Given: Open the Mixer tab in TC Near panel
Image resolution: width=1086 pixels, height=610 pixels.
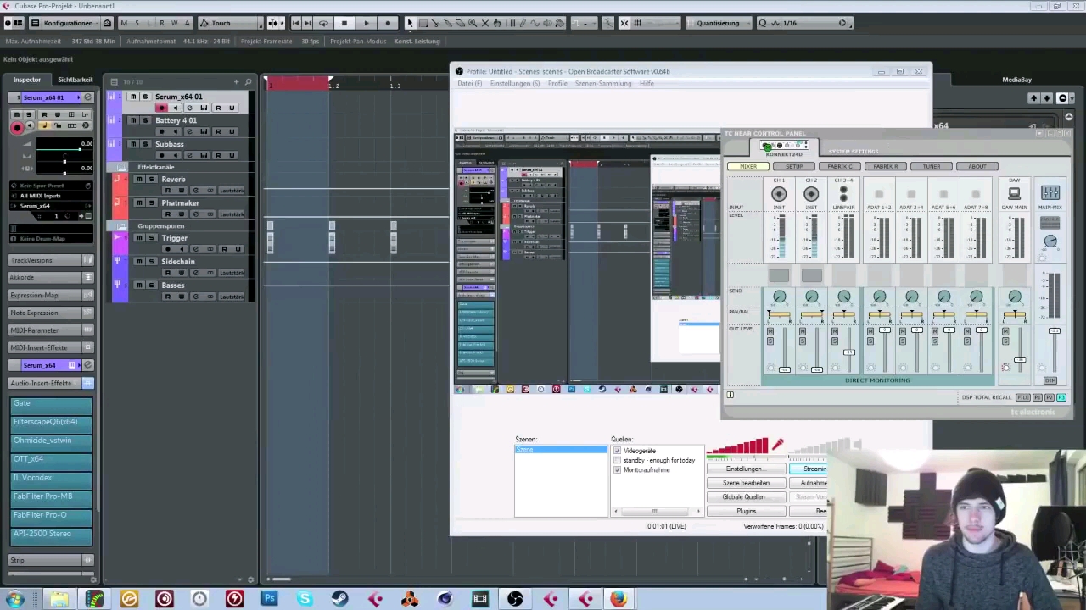Looking at the screenshot, I should pos(748,167).
